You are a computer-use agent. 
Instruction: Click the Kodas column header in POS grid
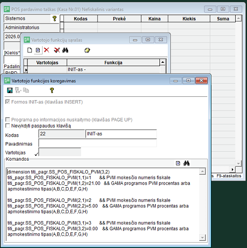pos(80,19)
